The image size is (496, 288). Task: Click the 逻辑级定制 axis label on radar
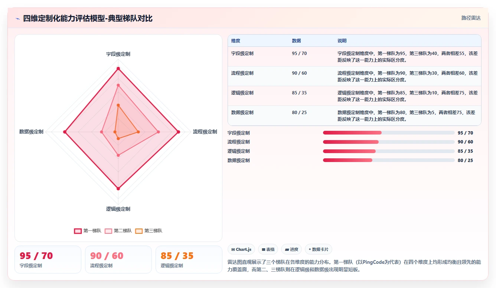tap(118, 209)
